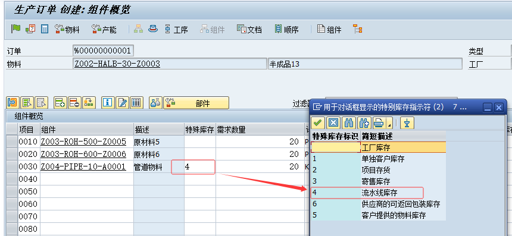
Task: Click 原材料5 description cell
Action: (159, 141)
